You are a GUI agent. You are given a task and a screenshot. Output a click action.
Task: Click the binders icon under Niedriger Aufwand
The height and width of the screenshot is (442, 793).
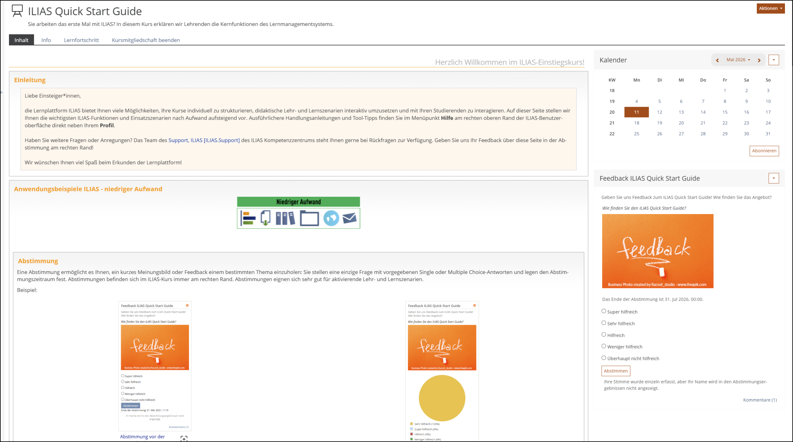pos(285,218)
